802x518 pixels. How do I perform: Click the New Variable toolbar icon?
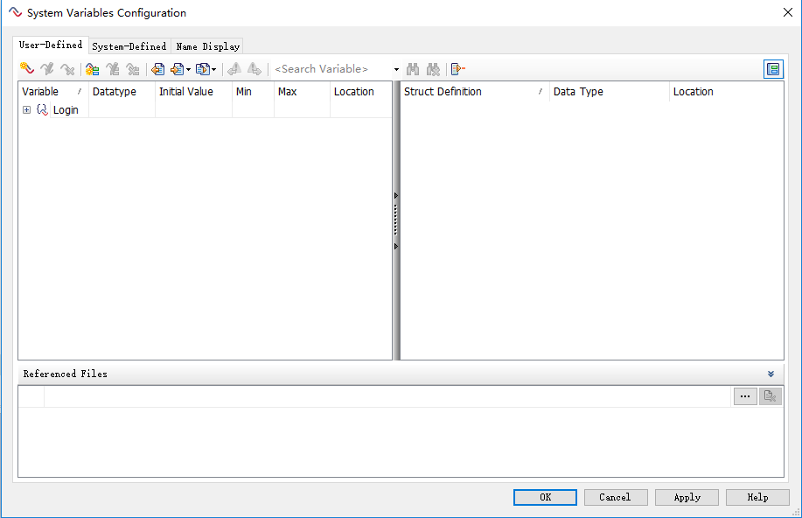pos(26,69)
